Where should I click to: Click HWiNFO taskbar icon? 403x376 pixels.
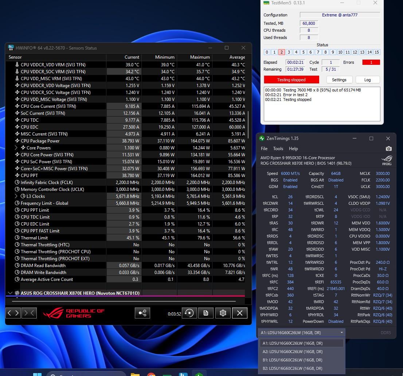[x=183, y=374]
